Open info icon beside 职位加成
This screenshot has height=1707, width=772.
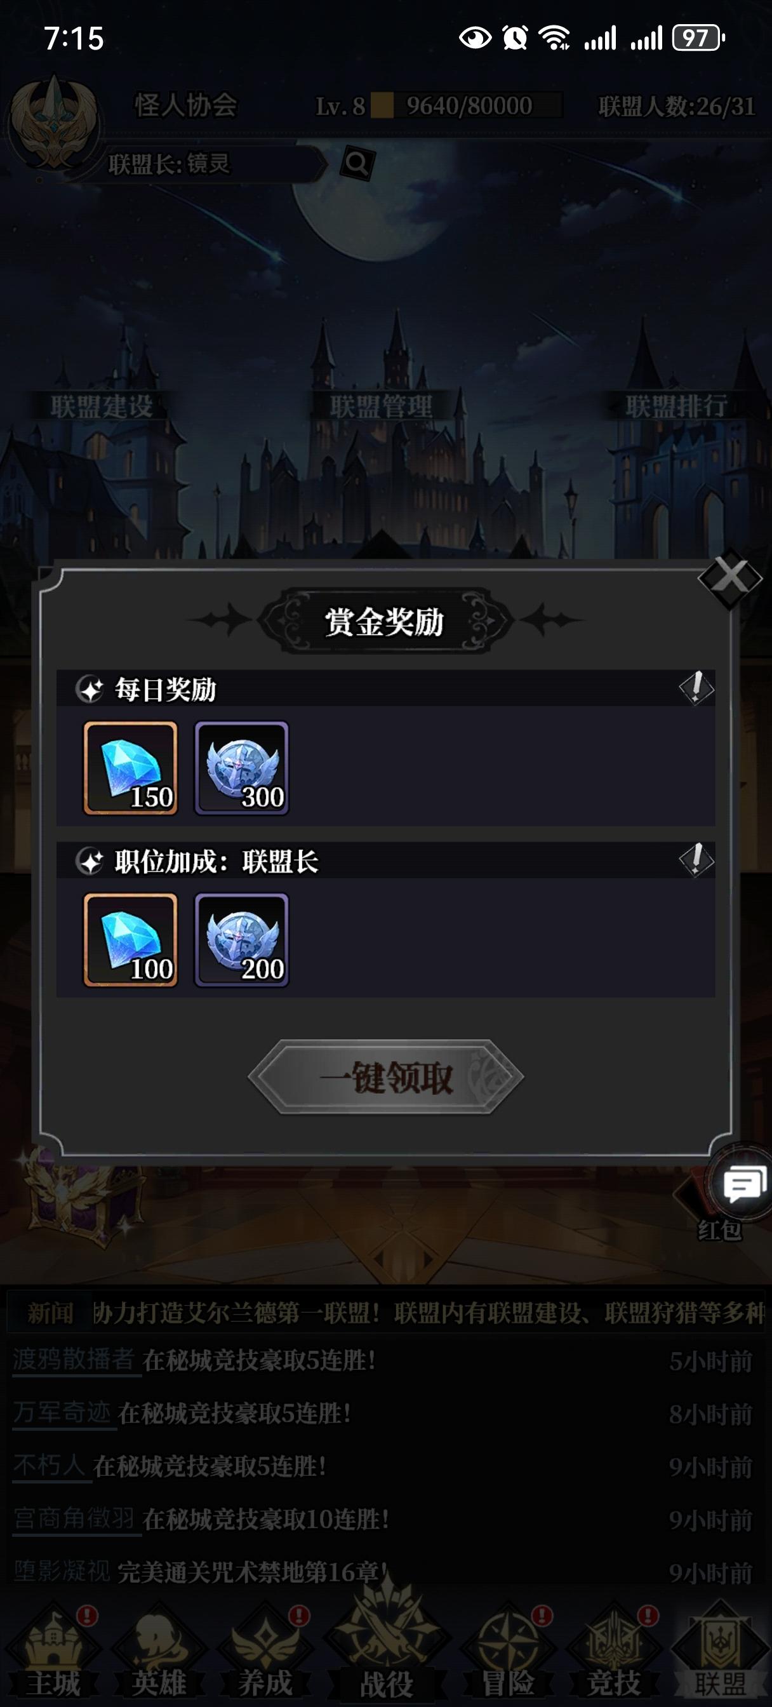(696, 860)
